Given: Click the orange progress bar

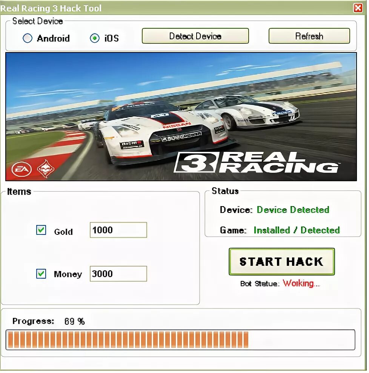Looking at the screenshot, I should 128,341.
